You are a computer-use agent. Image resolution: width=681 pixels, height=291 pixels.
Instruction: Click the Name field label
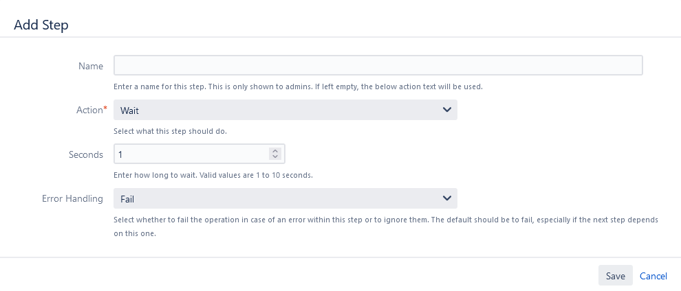click(x=91, y=66)
